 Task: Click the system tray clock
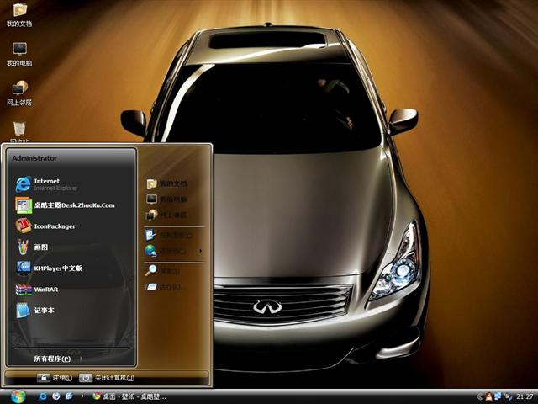[x=525, y=396]
